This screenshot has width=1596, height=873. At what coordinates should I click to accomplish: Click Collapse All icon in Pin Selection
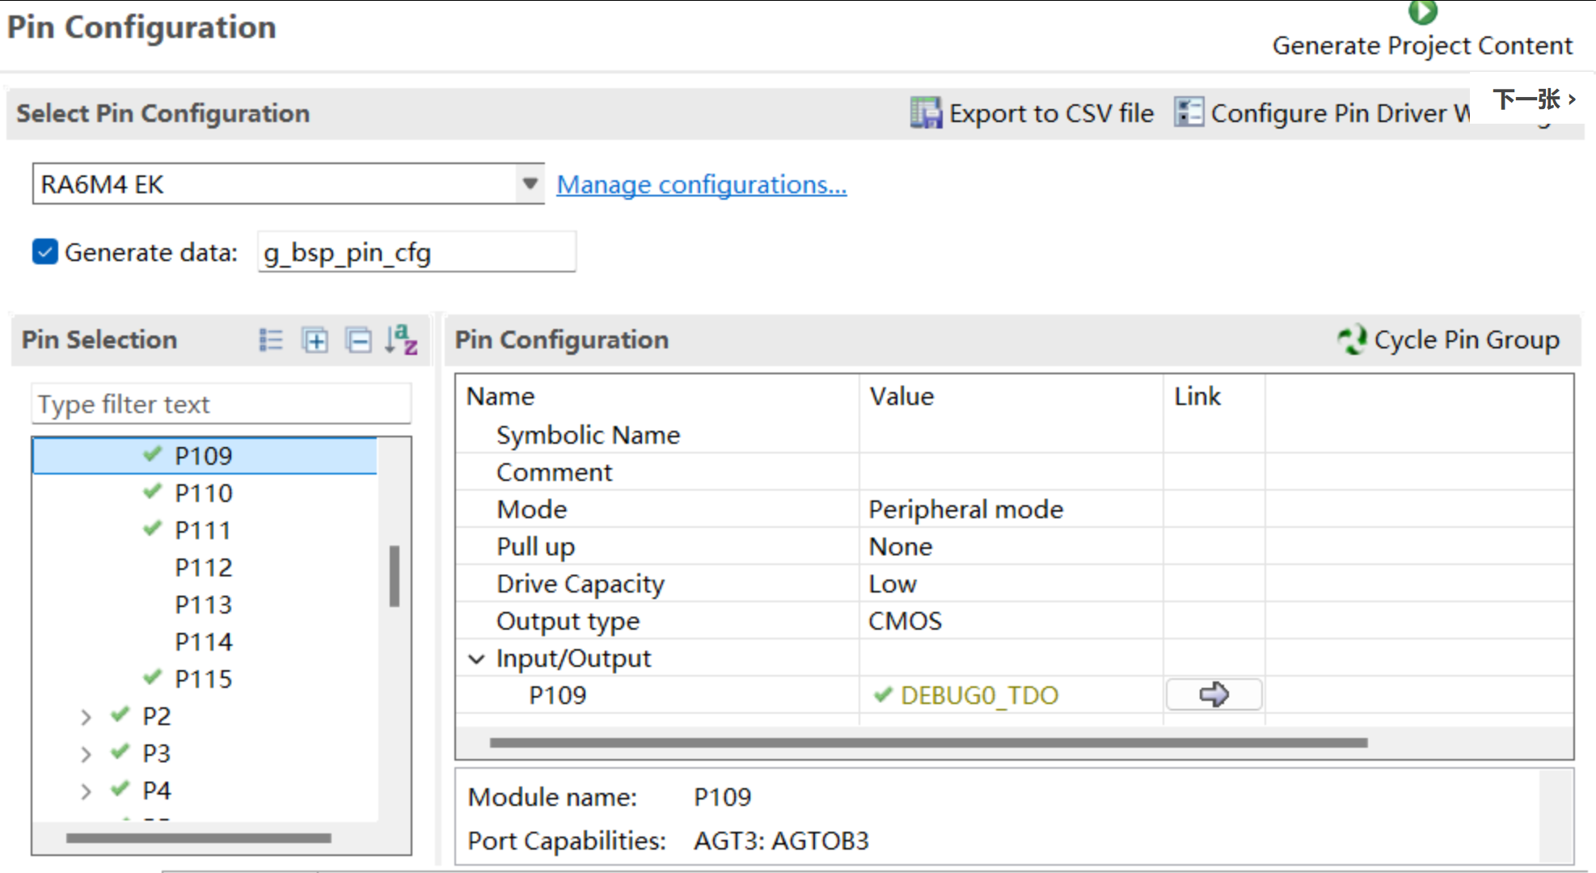tap(358, 340)
